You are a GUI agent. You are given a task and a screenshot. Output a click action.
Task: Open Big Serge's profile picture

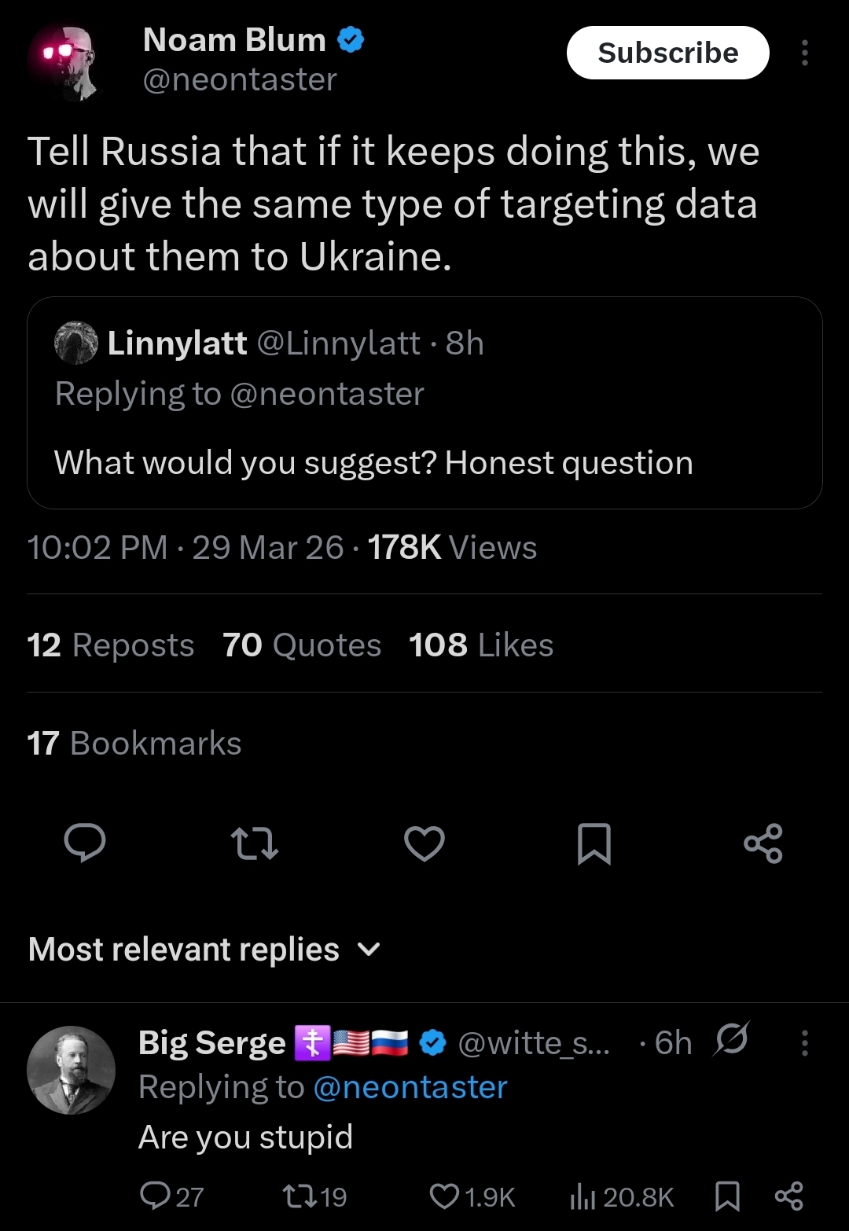[x=71, y=1070]
